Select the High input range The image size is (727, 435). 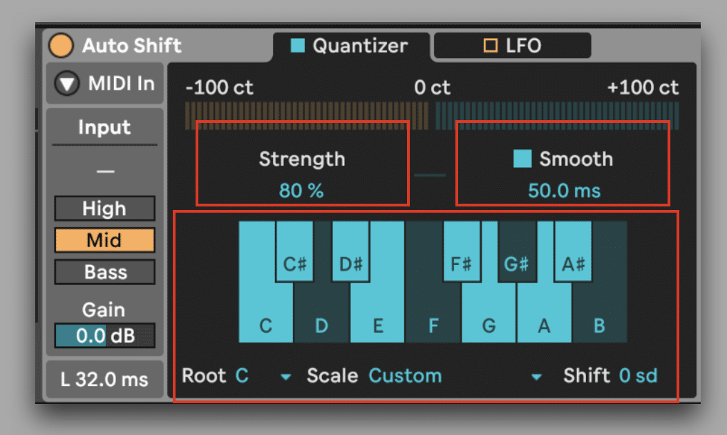tap(104, 209)
